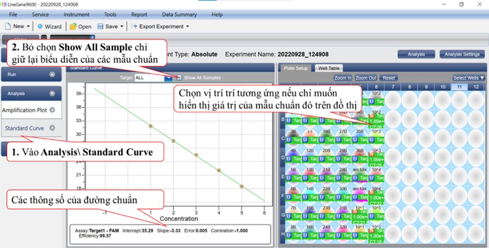
Task: Select the unknown well labeled 31B
Action: click(343, 215)
